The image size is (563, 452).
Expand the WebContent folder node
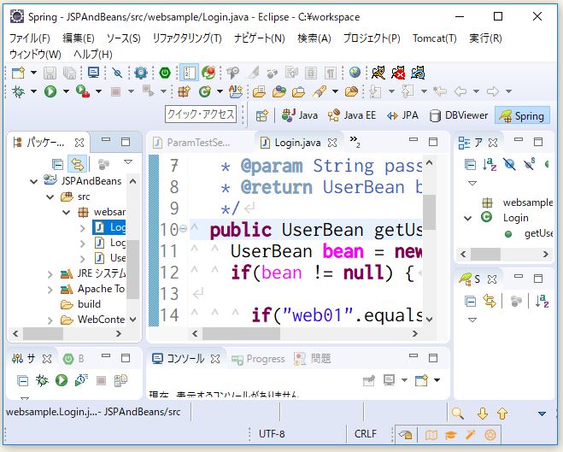tap(50, 320)
